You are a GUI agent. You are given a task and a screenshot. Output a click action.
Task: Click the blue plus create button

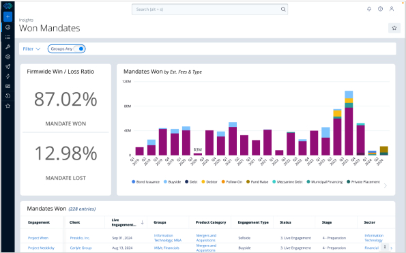[x=8, y=17]
